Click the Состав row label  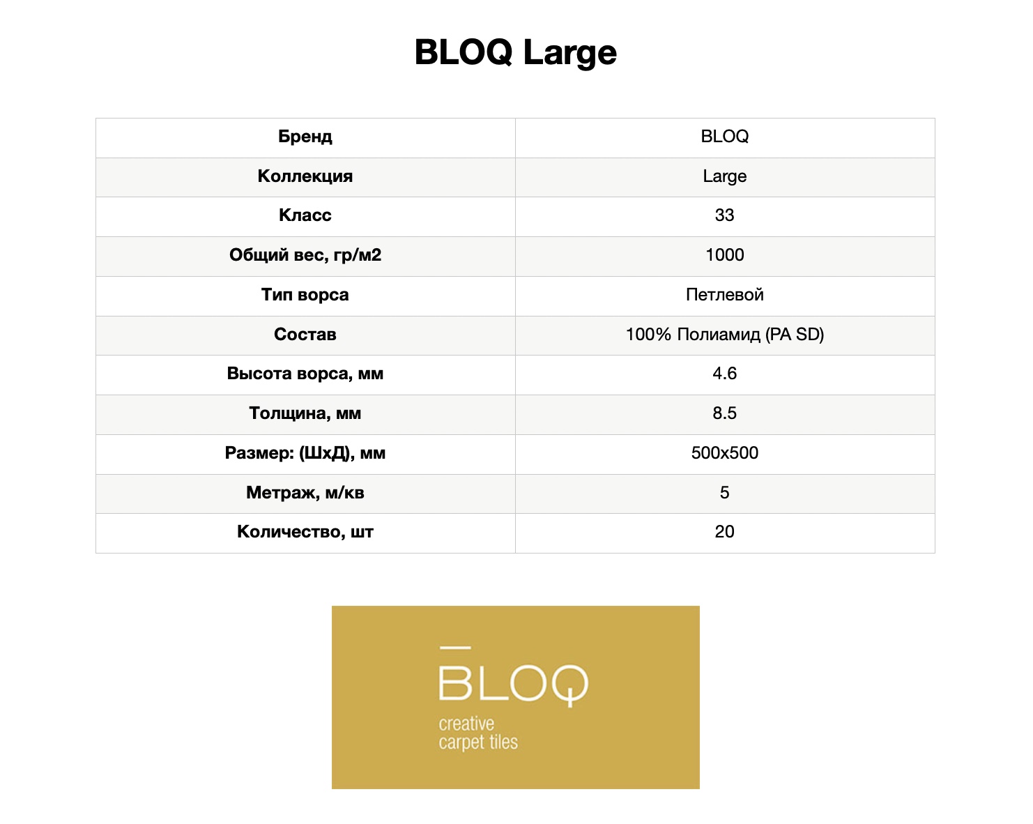click(x=305, y=335)
